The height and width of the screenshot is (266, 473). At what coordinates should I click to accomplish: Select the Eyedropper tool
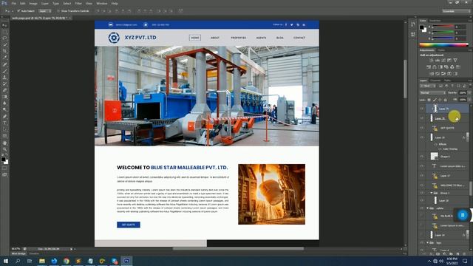(x=4, y=58)
